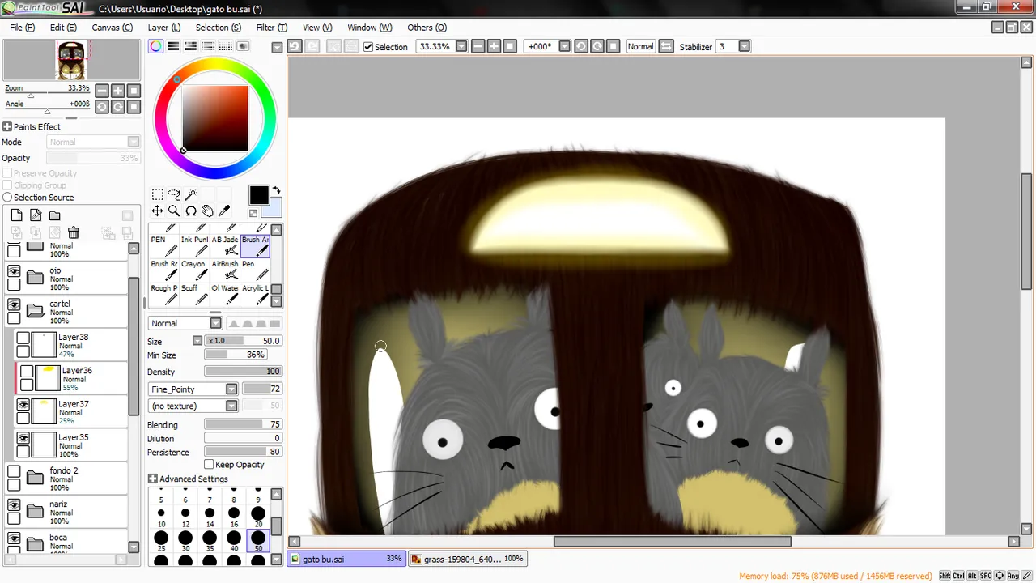The width and height of the screenshot is (1036, 583).
Task: Open the size multiplier dropdown arrow
Action: [x=197, y=341]
